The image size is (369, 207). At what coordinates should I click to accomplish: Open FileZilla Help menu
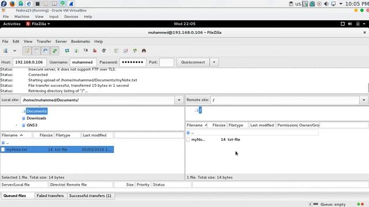(99, 41)
